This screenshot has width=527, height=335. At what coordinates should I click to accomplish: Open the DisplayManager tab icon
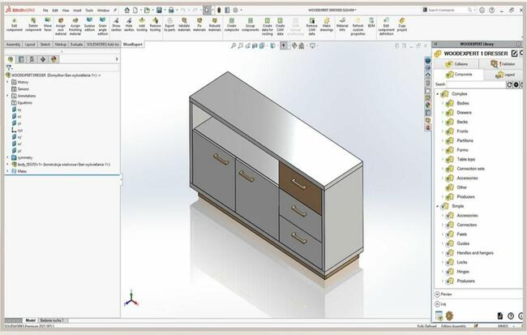(x=54, y=59)
